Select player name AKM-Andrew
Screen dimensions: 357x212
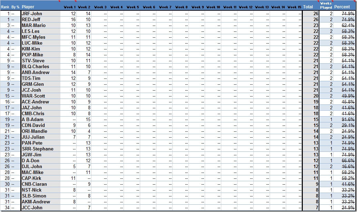click(36, 202)
